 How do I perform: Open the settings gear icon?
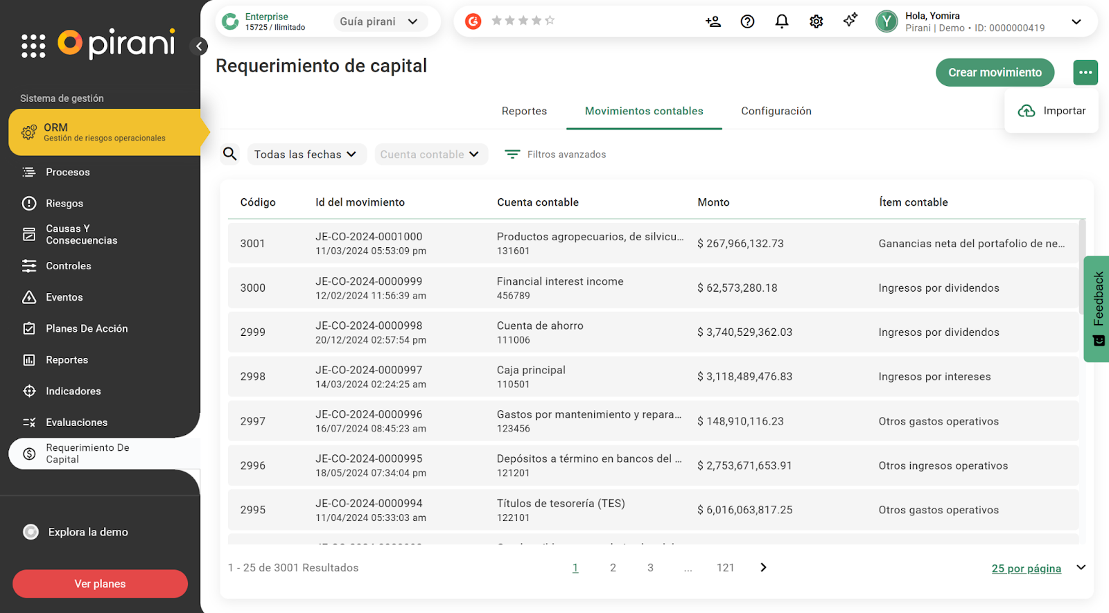pos(817,21)
